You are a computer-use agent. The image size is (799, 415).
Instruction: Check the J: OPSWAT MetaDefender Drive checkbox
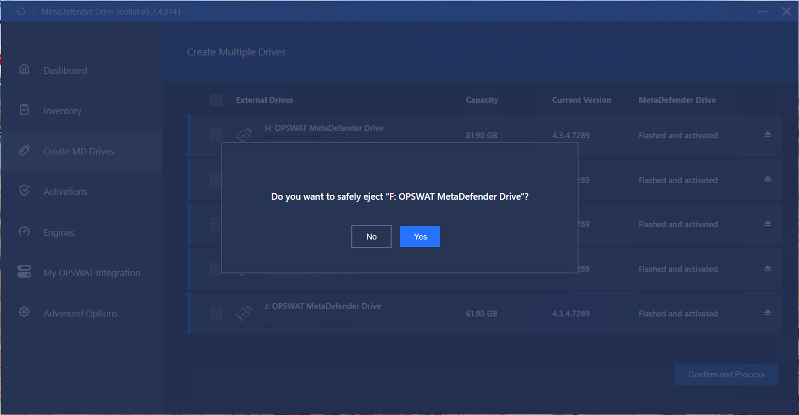(x=216, y=313)
